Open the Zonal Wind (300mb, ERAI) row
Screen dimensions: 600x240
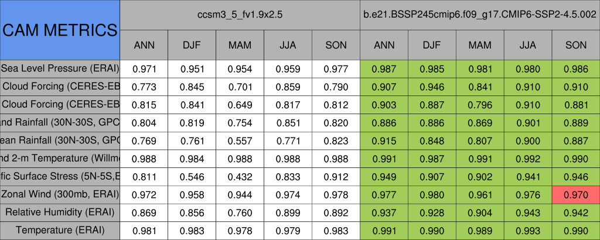pyautogui.click(x=60, y=194)
